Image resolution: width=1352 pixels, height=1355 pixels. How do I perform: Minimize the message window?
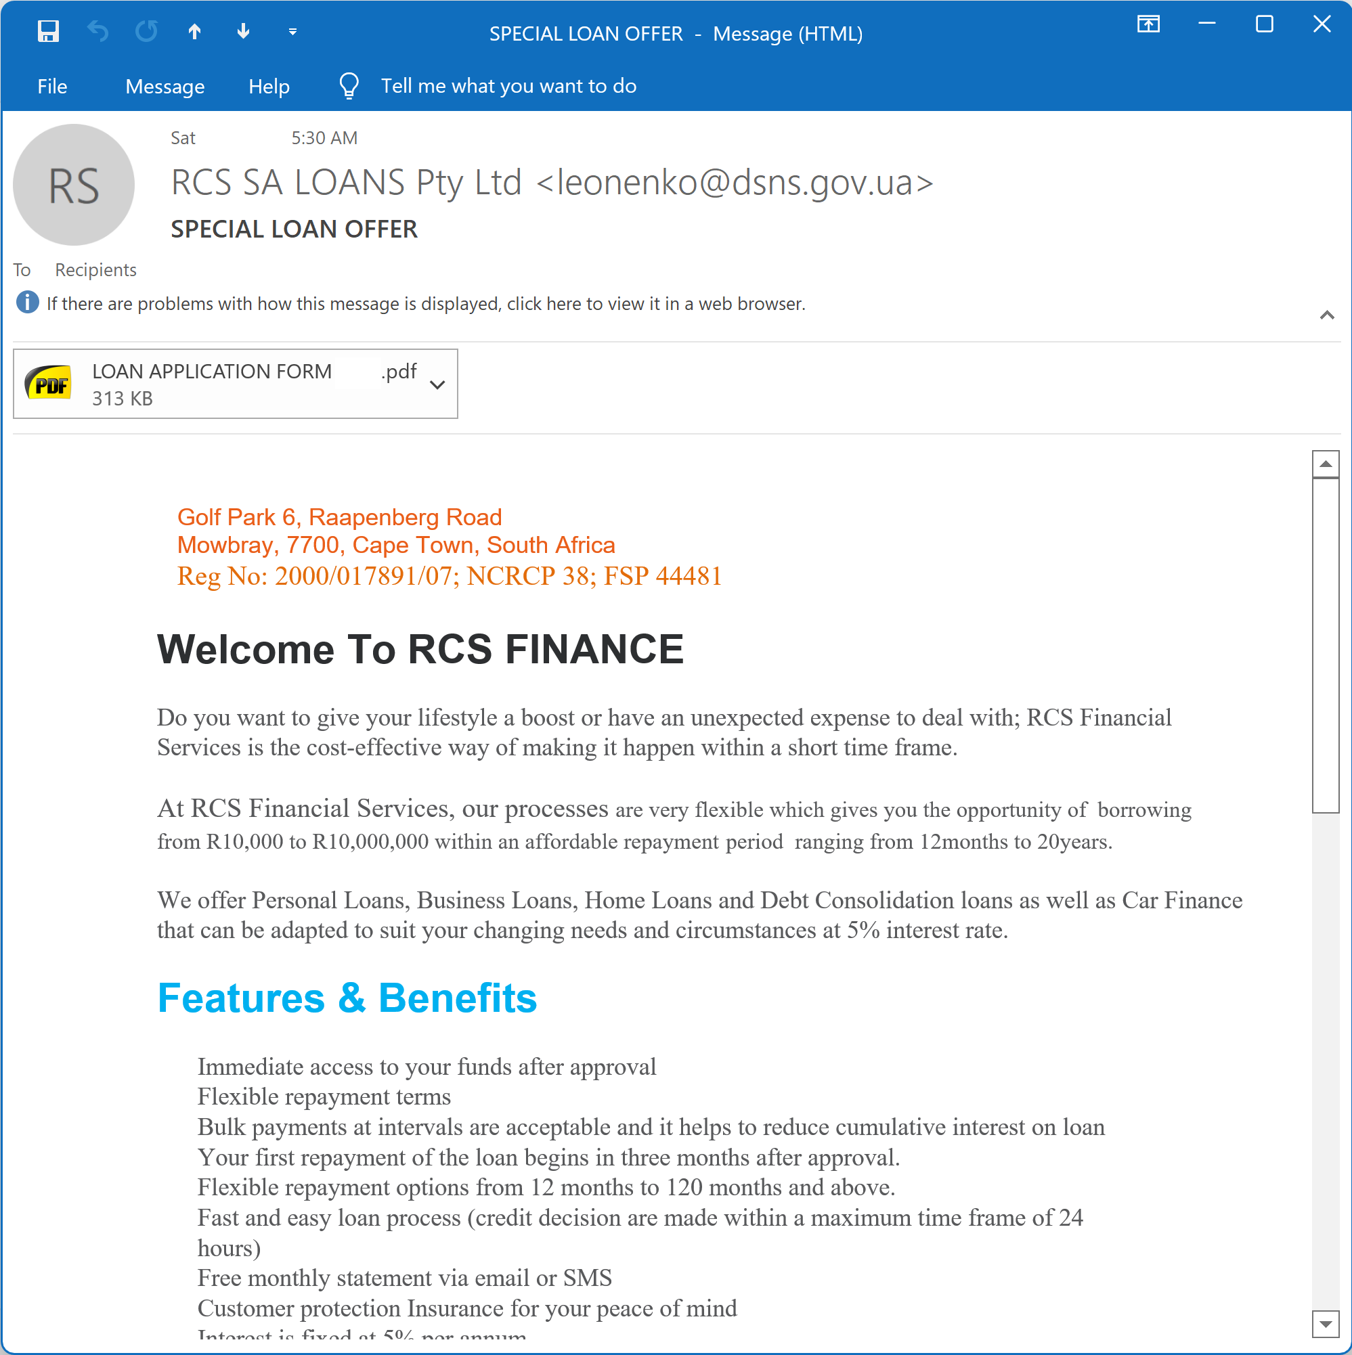(1206, 24)
